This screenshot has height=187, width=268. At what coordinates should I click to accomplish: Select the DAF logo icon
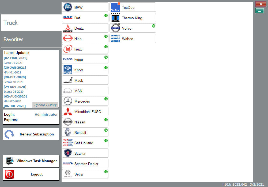point(68,17)
